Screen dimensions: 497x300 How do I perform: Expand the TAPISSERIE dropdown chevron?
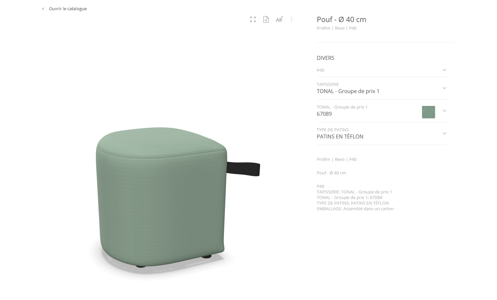coord(444,88)
